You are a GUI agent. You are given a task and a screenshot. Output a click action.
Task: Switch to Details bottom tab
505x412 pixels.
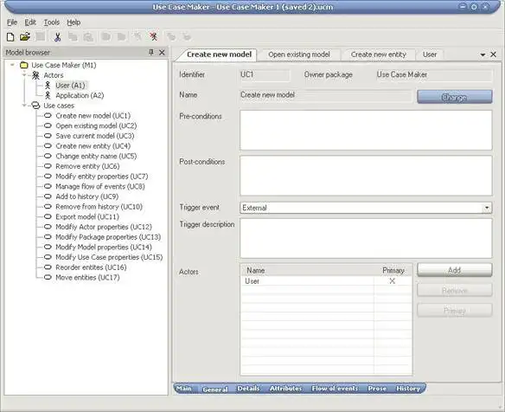[x=248, y=389]
